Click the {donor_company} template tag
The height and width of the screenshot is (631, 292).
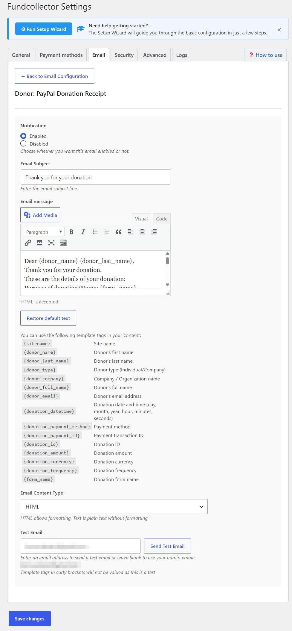click(x=44, y=379)
